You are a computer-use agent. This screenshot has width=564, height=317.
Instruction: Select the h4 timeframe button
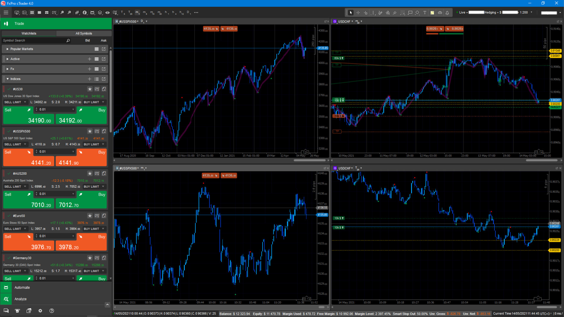174,13
